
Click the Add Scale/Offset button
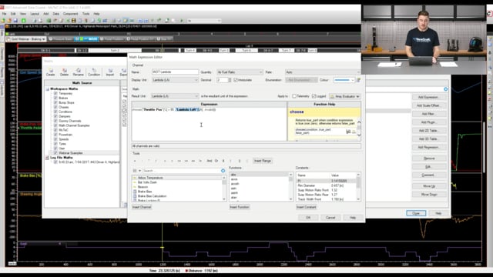[x=429, y=105]
